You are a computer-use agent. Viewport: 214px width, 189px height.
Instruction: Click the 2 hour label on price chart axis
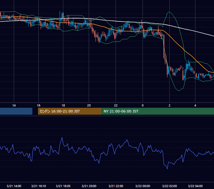tap(170, 106)
